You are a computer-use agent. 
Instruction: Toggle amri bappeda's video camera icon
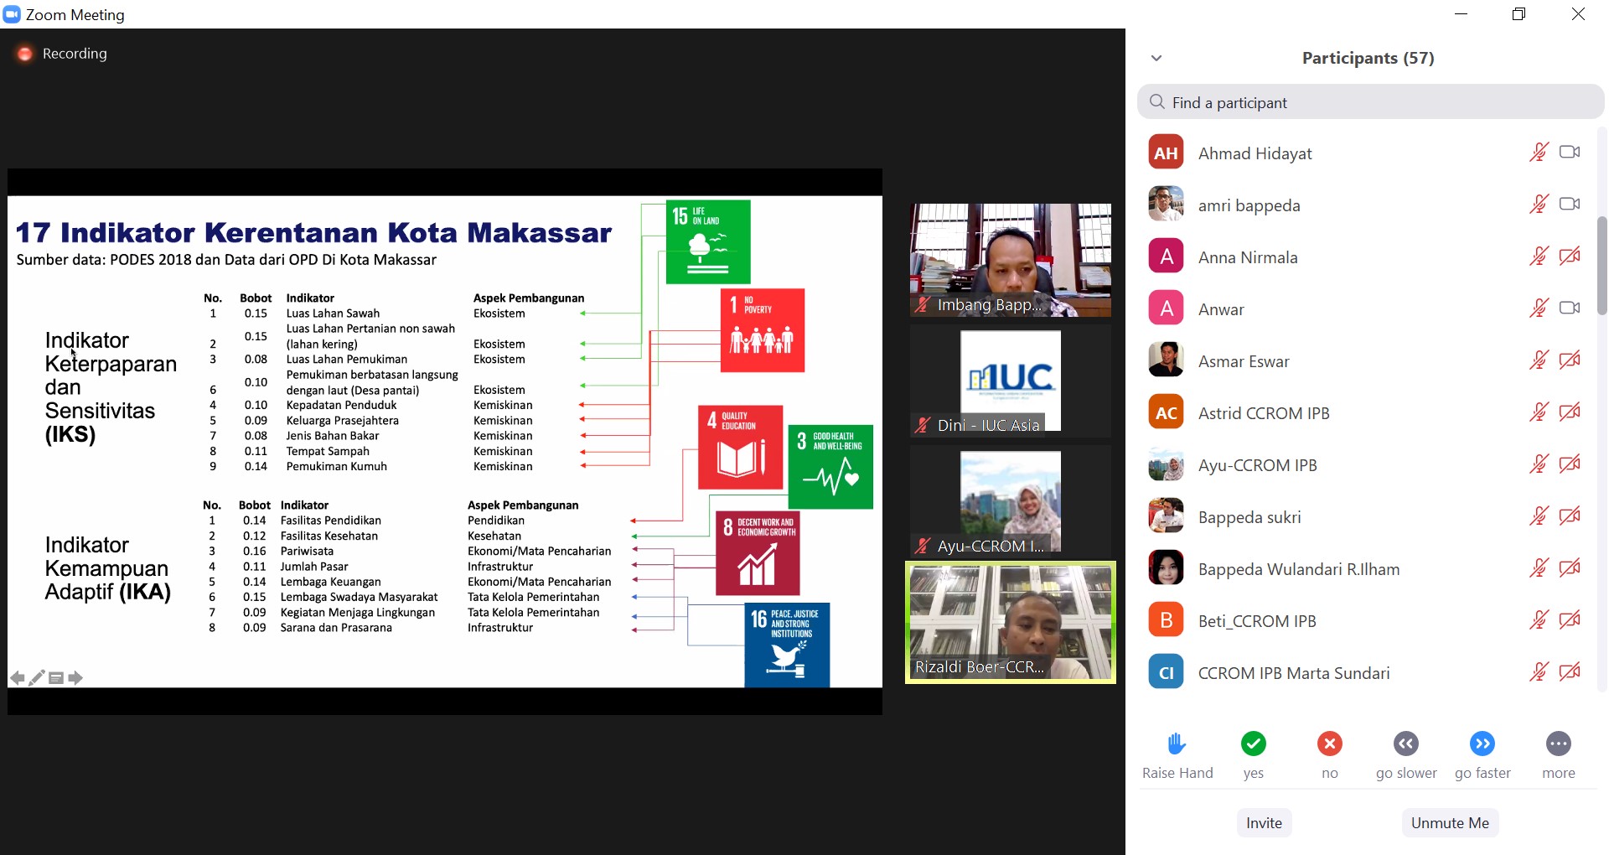coord(1570,205)
